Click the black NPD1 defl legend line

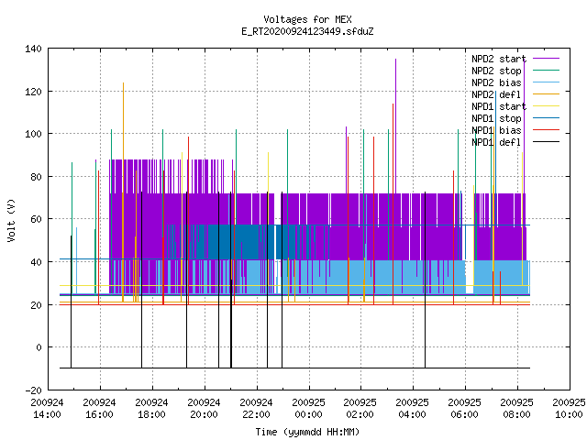[x=546, y=142]
